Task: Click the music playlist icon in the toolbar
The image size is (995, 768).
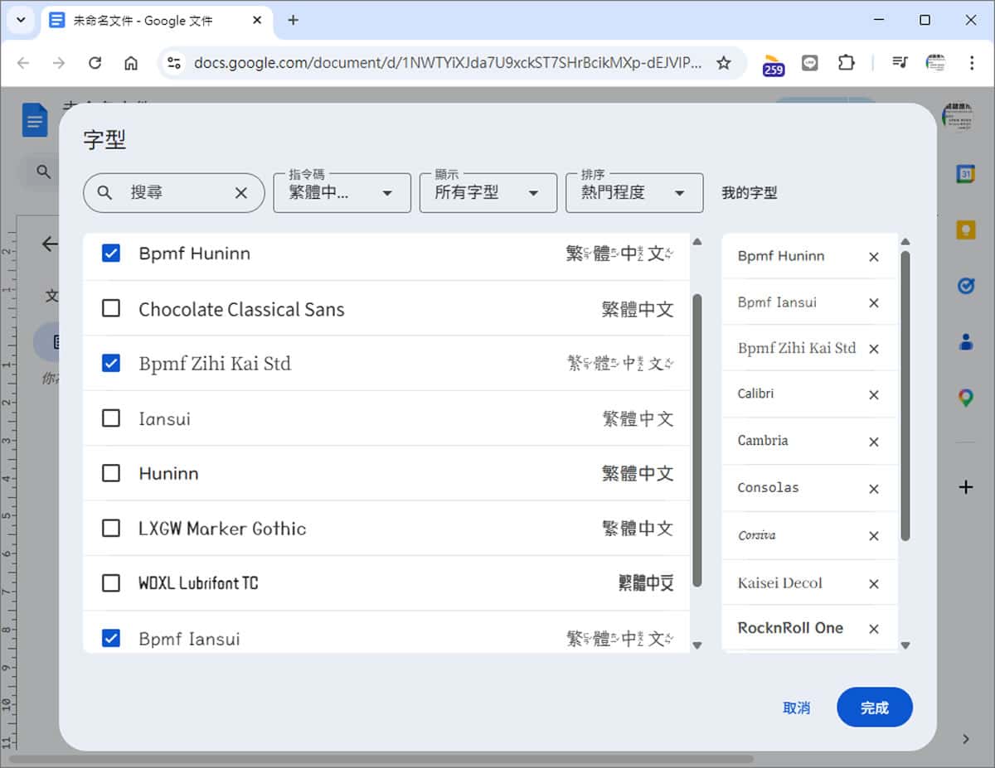Action: click(900, 62)
